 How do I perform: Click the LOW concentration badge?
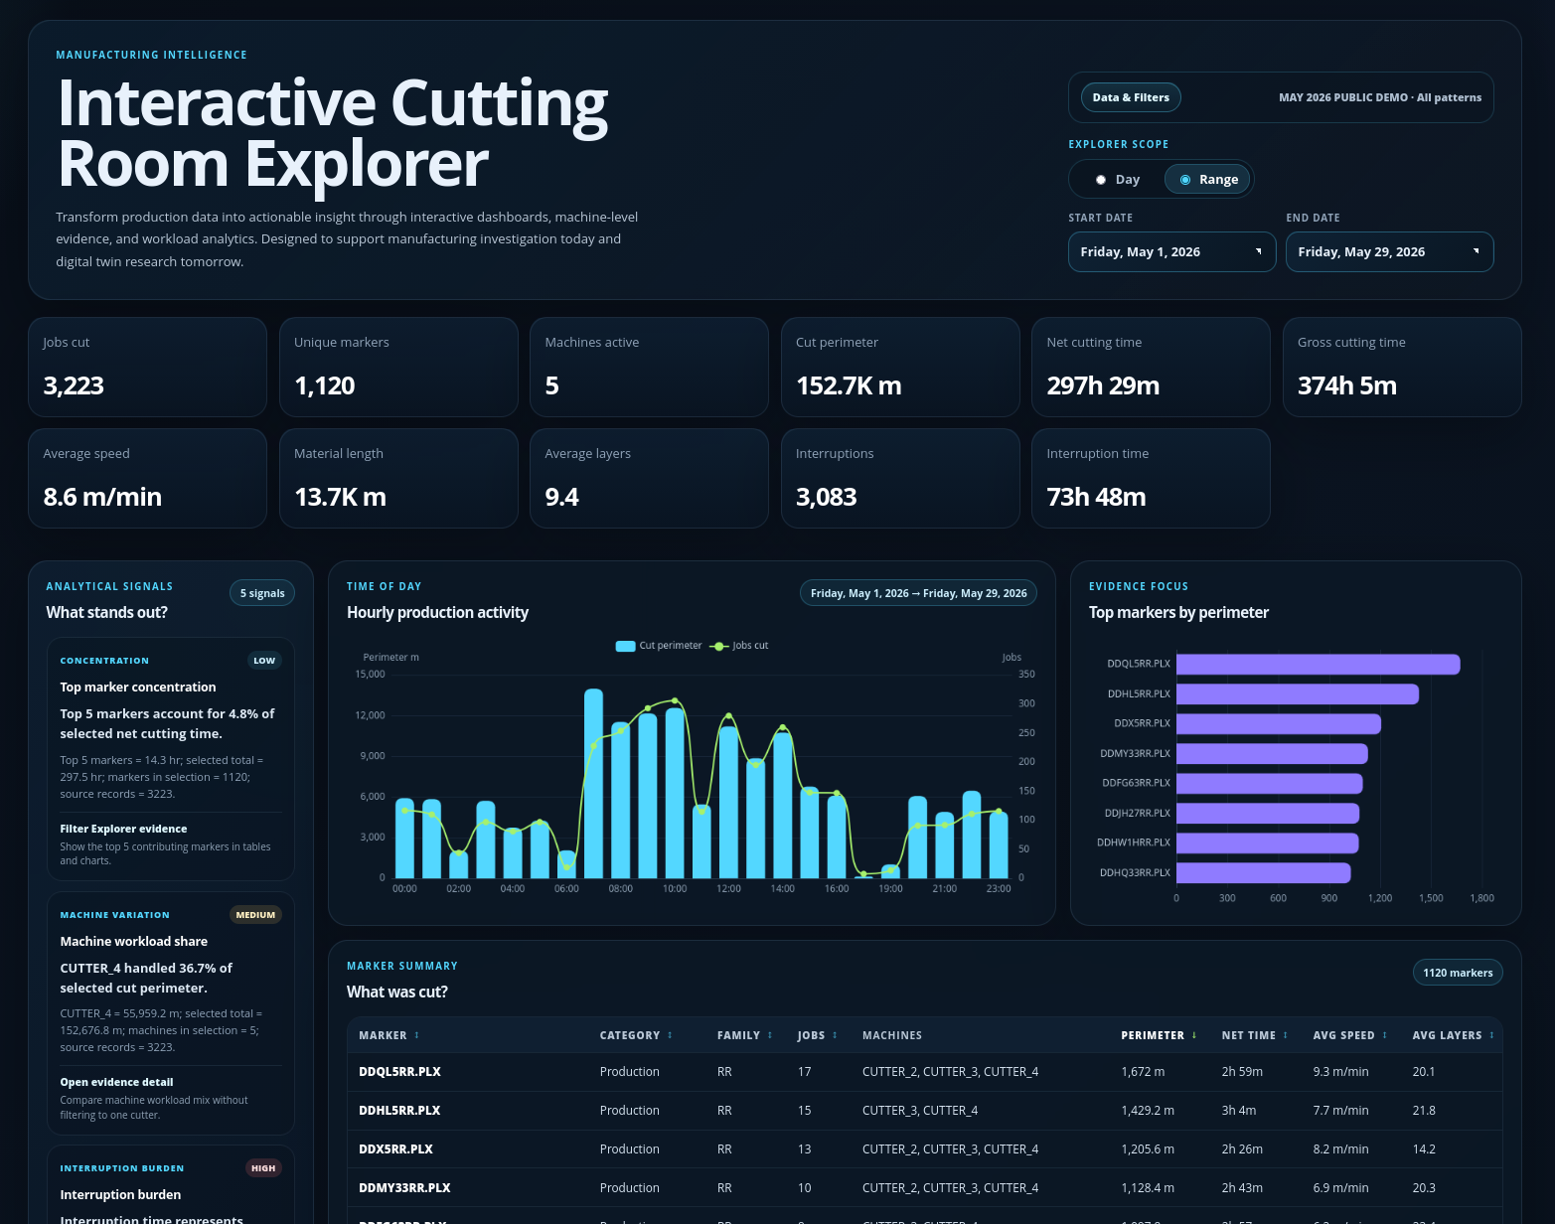tap(264, 661)
